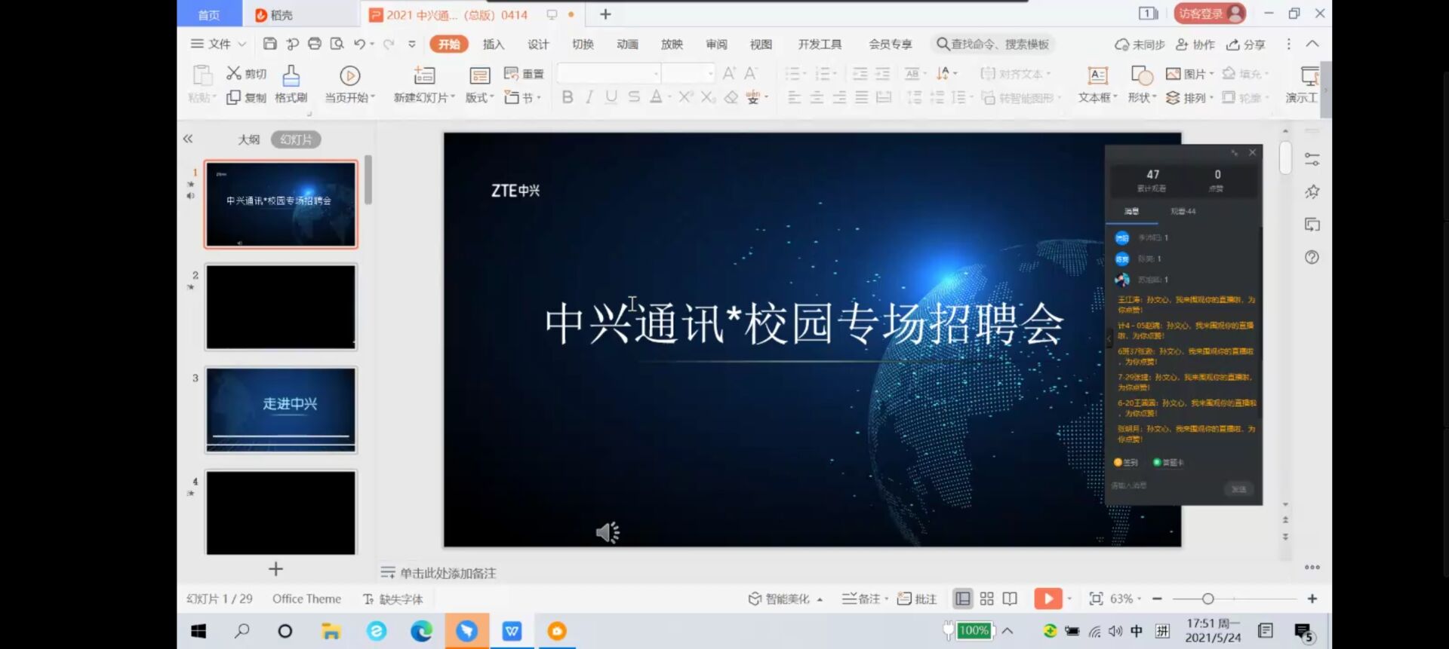Open the 插入 ribbon tab
The height and width of the screenshot is (649, 1449).
493,44
